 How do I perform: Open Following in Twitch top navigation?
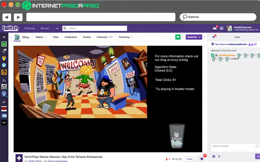(30, 28)
